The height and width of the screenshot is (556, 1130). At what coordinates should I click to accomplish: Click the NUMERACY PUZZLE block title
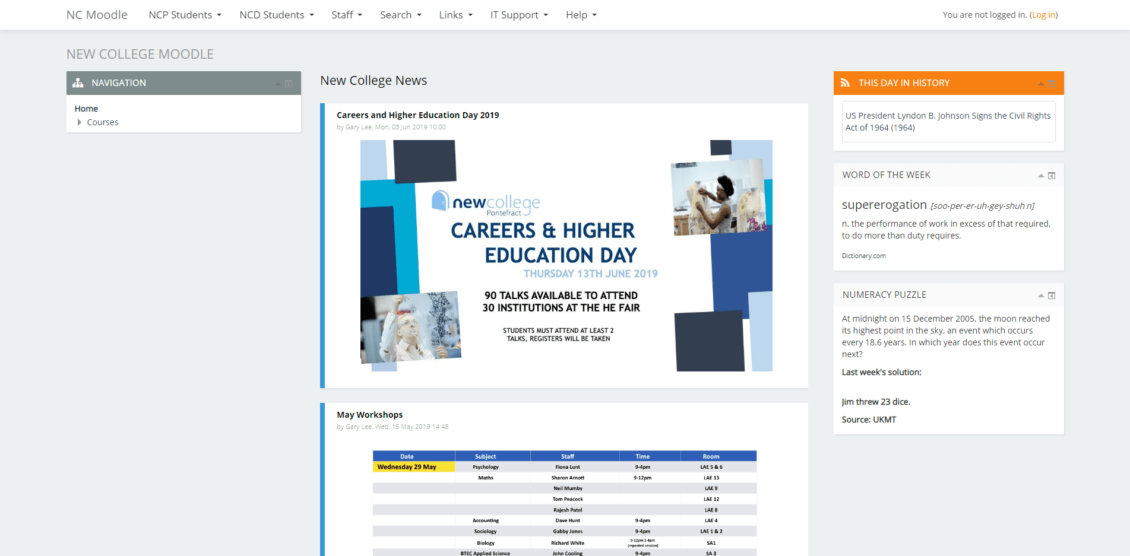(x=884, y=295)
